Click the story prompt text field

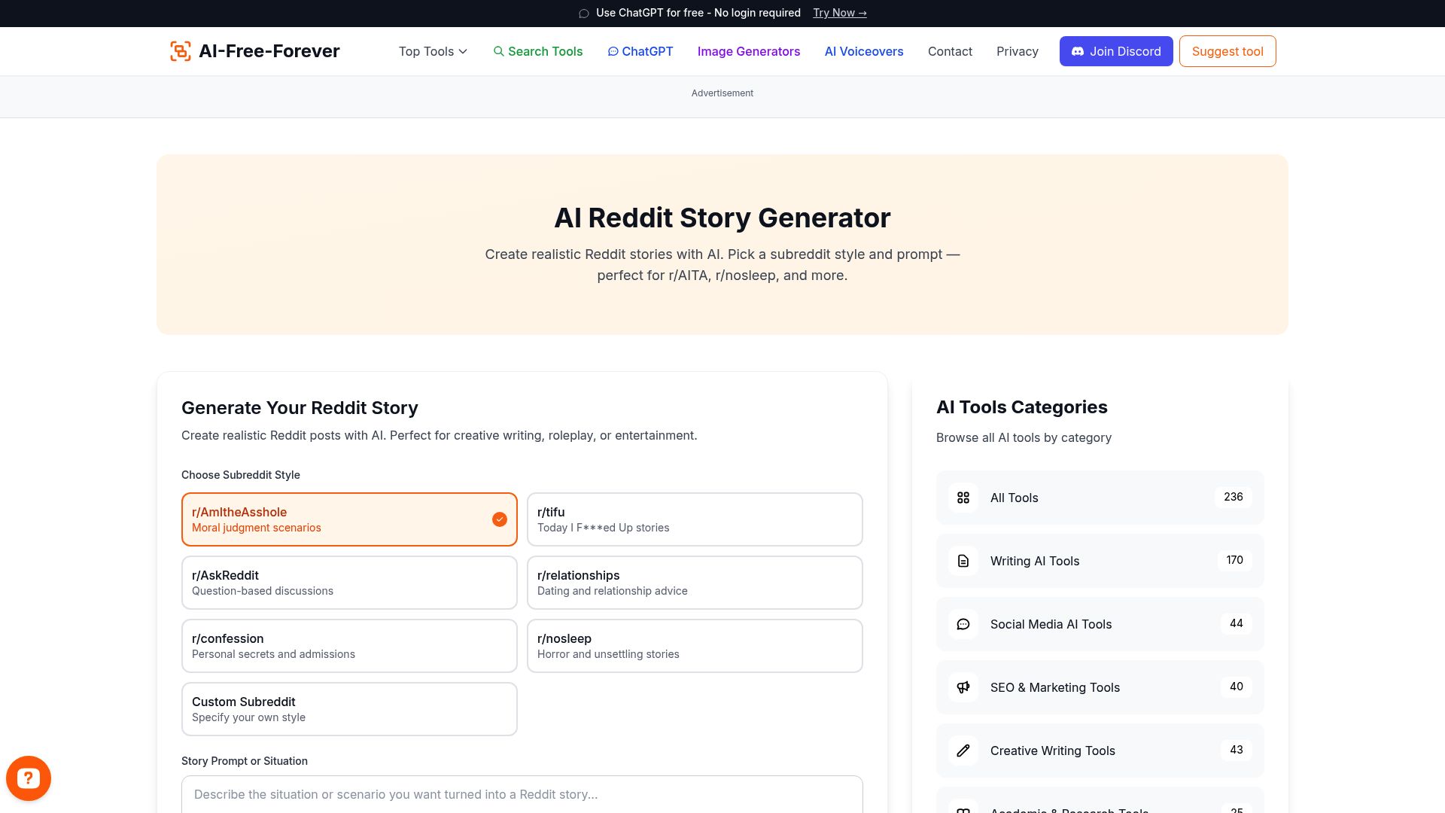coord(522,794)
